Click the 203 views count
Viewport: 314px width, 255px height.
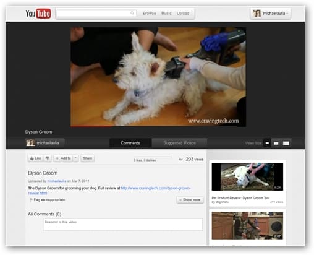tap(195, 159)
